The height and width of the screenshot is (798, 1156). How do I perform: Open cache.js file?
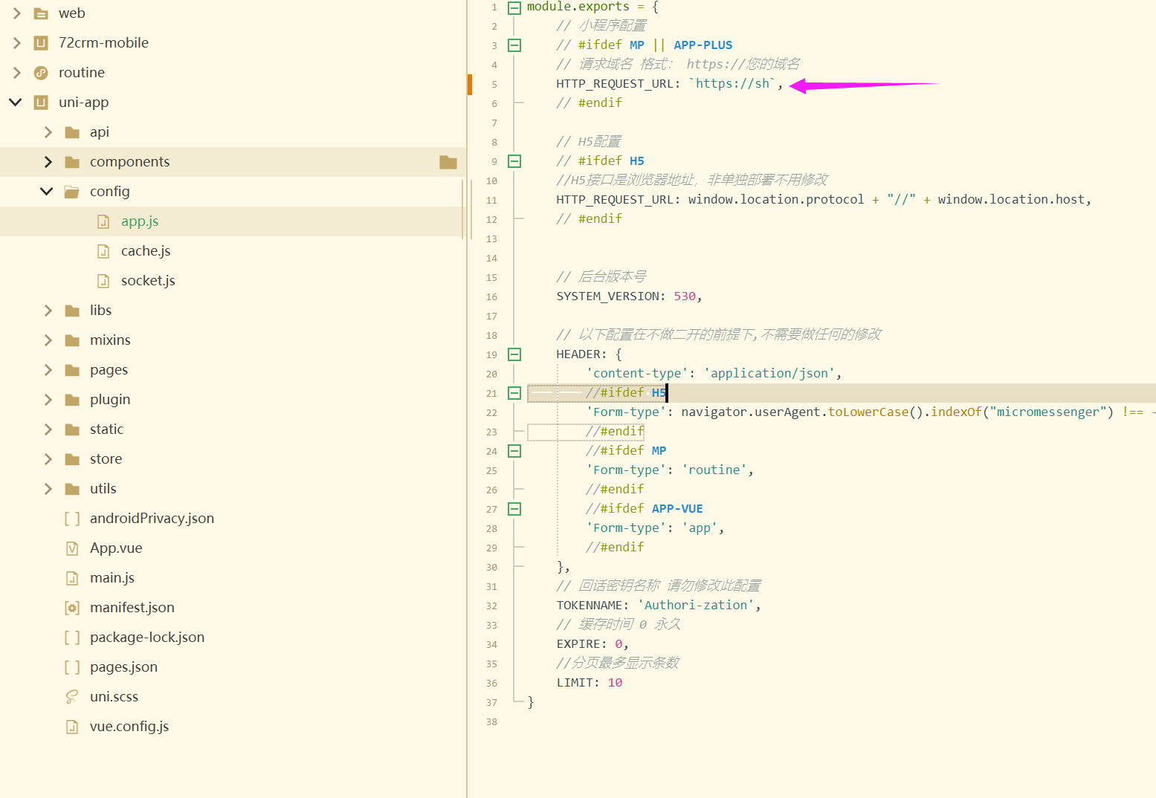point(146,251)
